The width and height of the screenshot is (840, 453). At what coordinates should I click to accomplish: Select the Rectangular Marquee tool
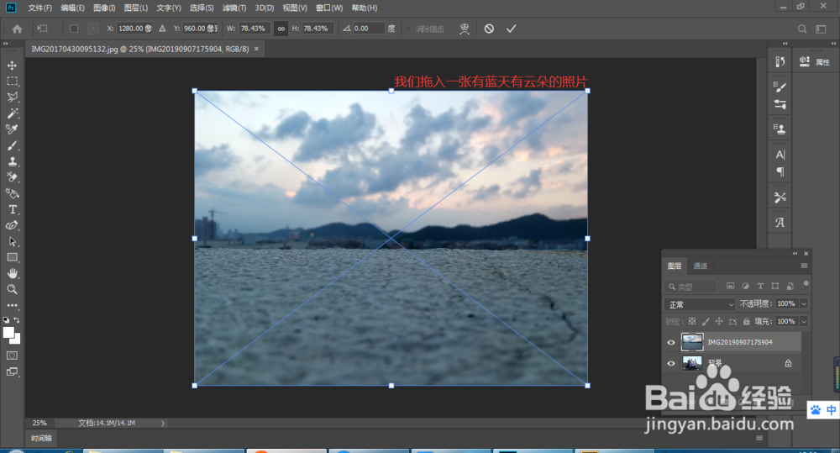coord(12,82)
